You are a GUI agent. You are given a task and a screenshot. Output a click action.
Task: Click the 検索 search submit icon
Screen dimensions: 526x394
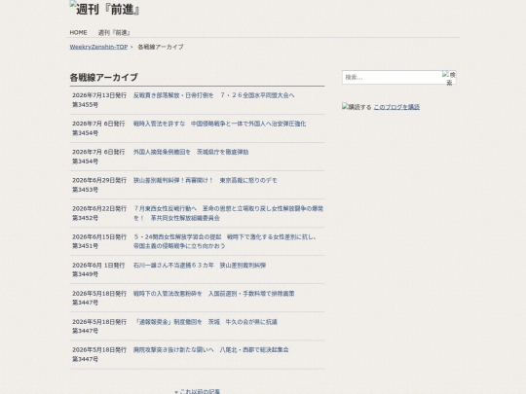pos(449,78)
